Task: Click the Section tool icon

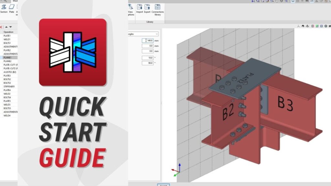Action: tap(4, 8)
